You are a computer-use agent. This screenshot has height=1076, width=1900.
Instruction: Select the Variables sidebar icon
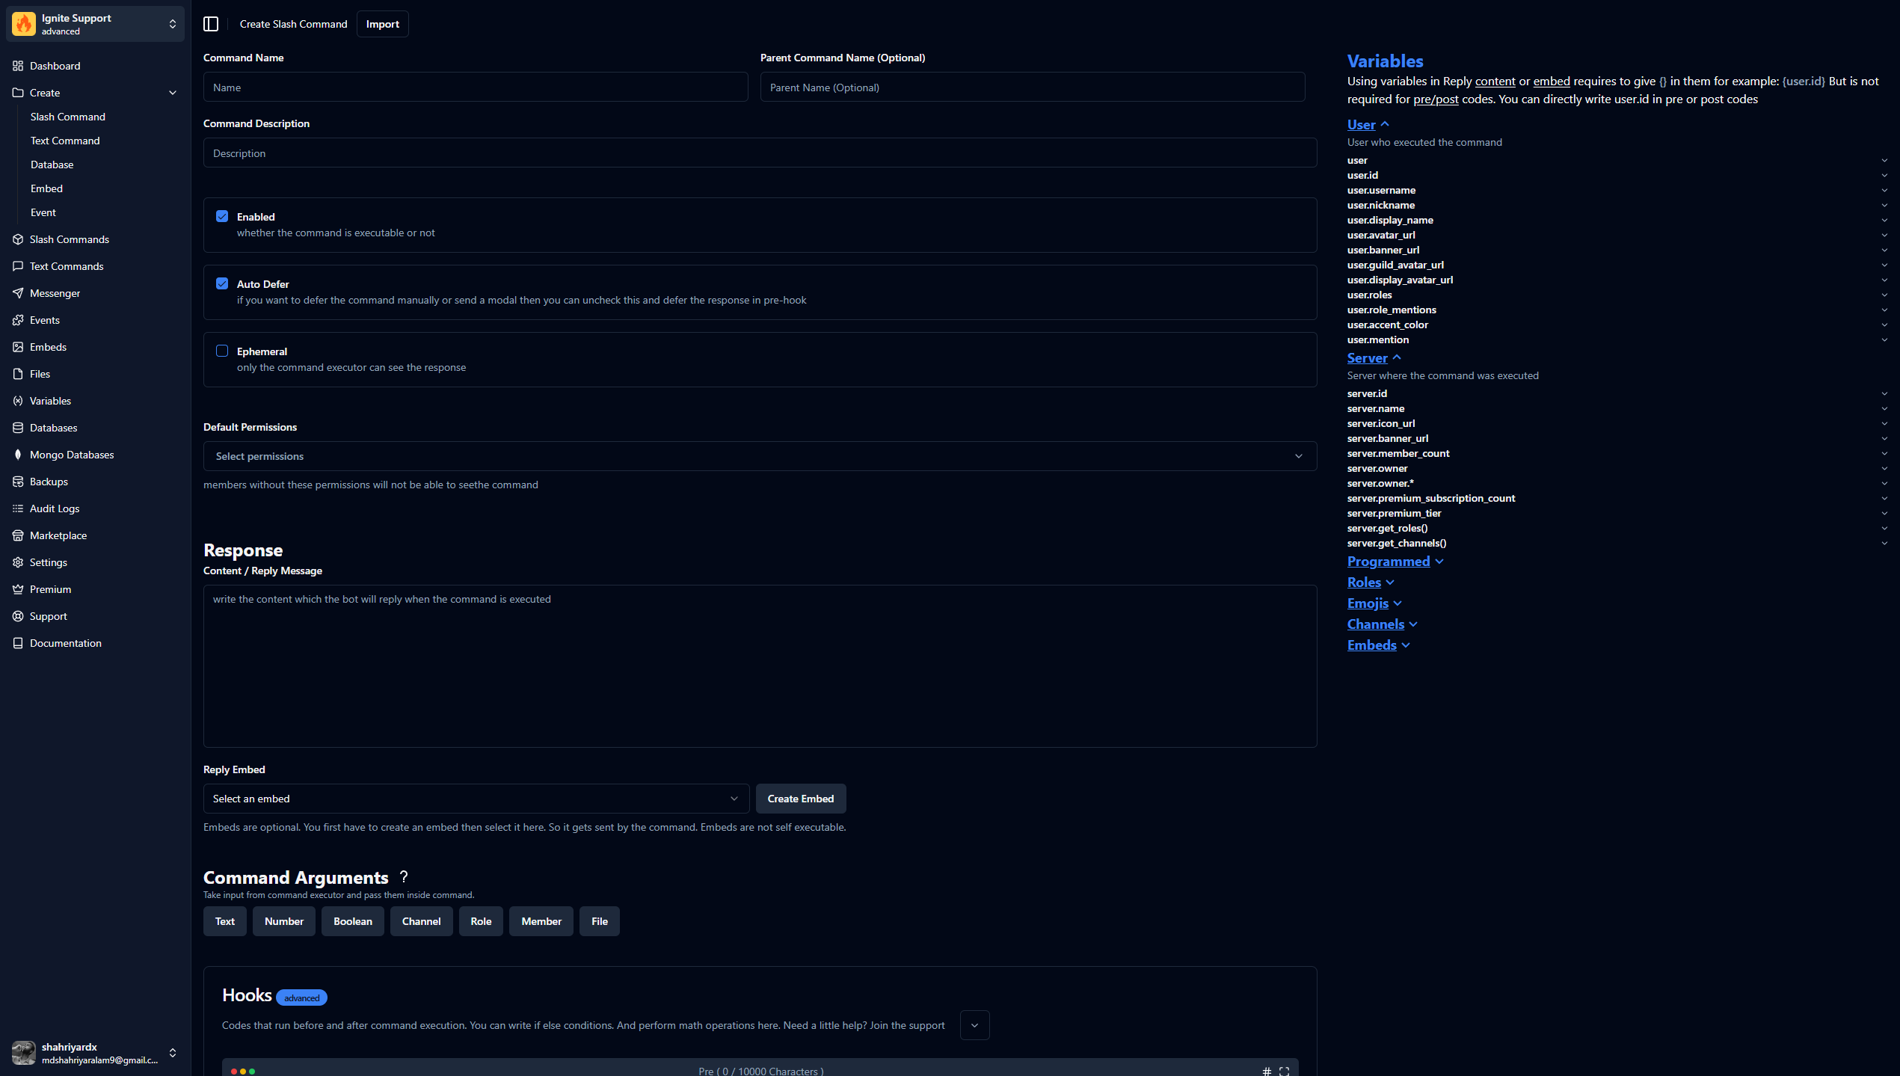[x=18, y=401]
